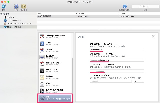This screenshot has height=103, width=160.
Task: Click the access point user name field
Action: coord(117,60)
